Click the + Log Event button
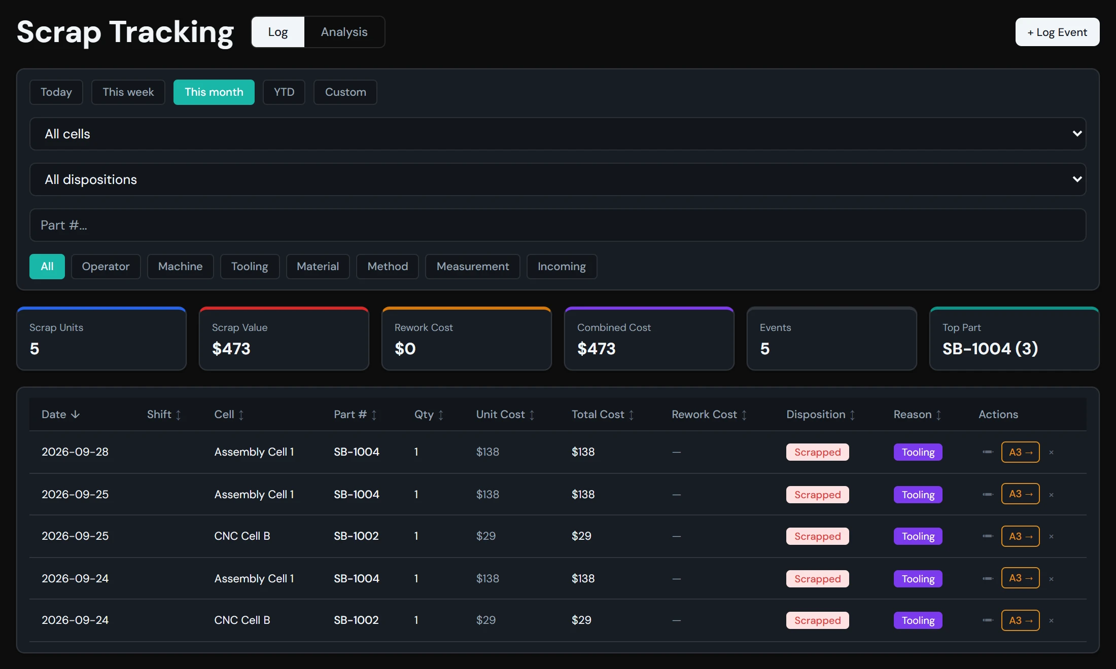This screenshot has height=669, width=1116. (x=1057, y=32)
